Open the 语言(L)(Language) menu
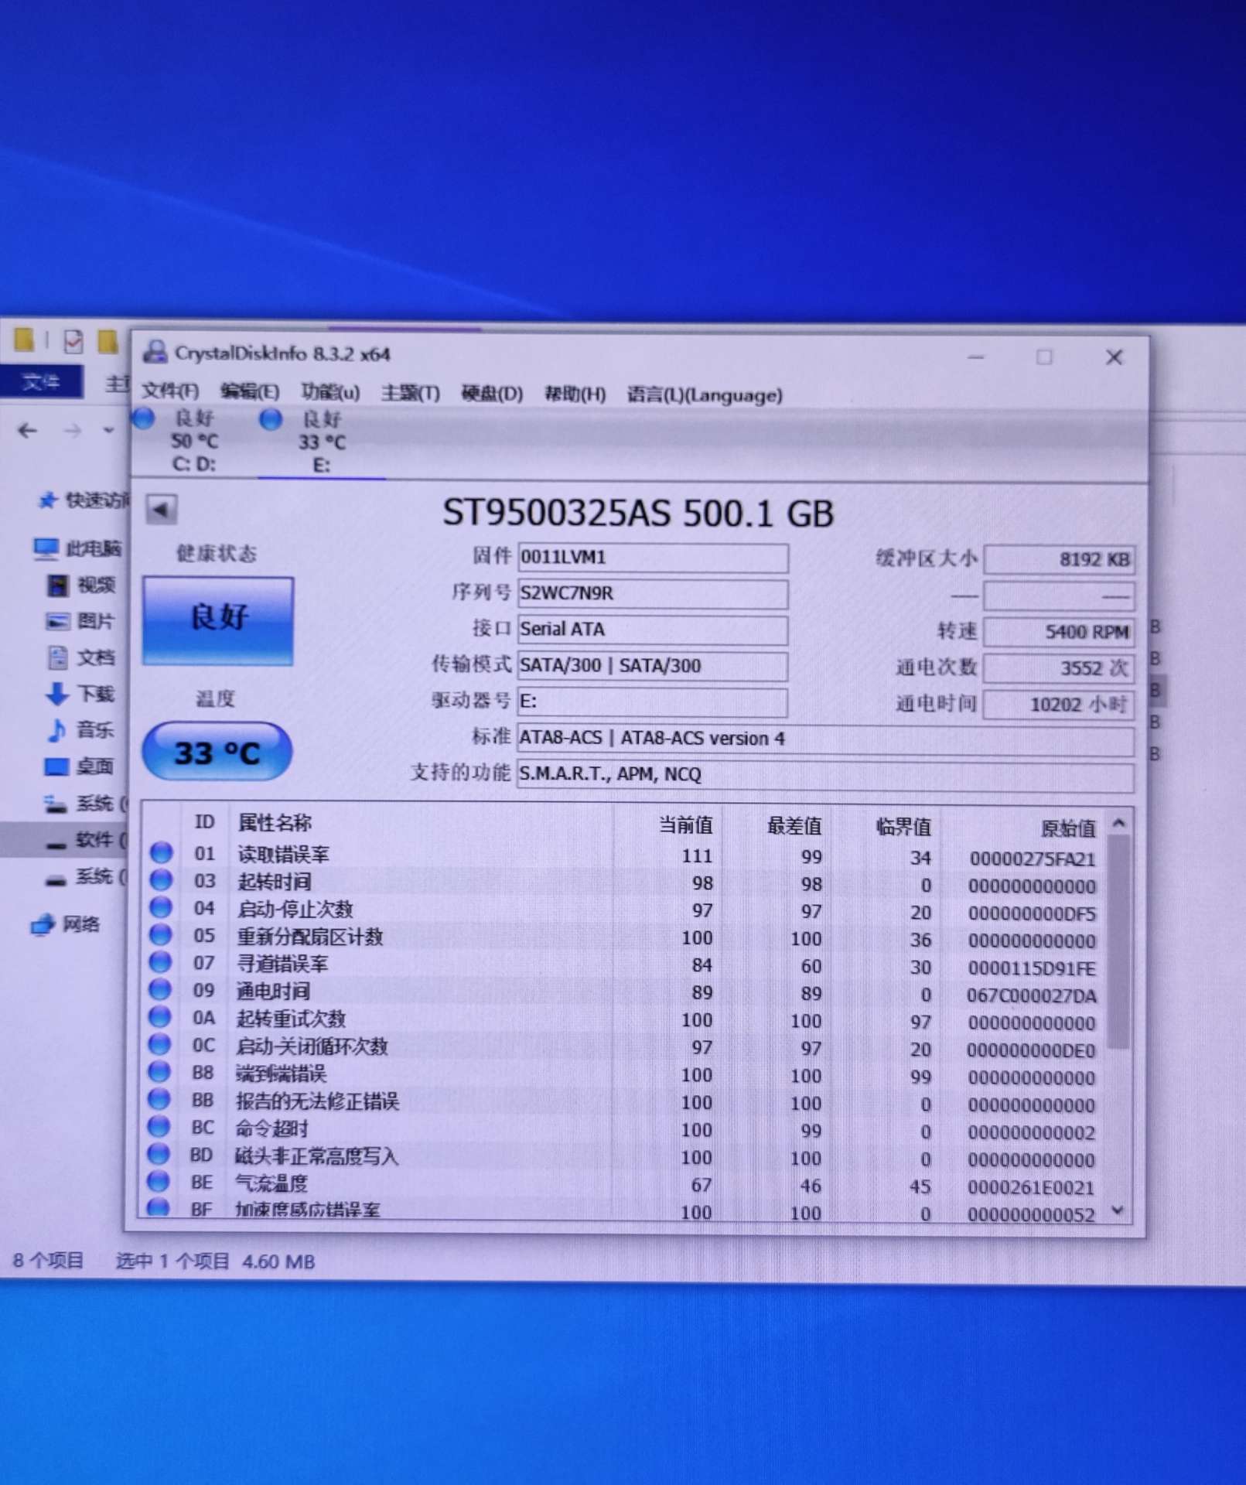1246x1485 pixels. point(705,395)
